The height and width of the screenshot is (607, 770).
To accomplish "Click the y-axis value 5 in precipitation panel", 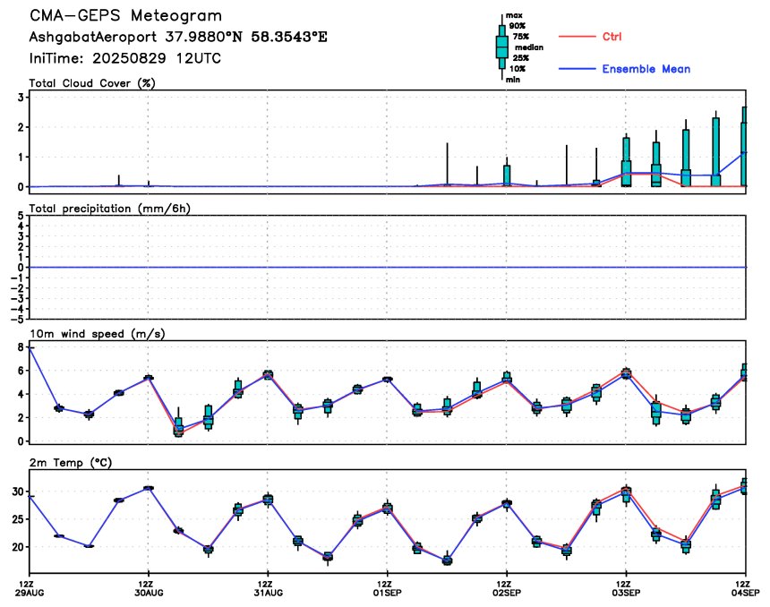I will [x=21, y=216].
